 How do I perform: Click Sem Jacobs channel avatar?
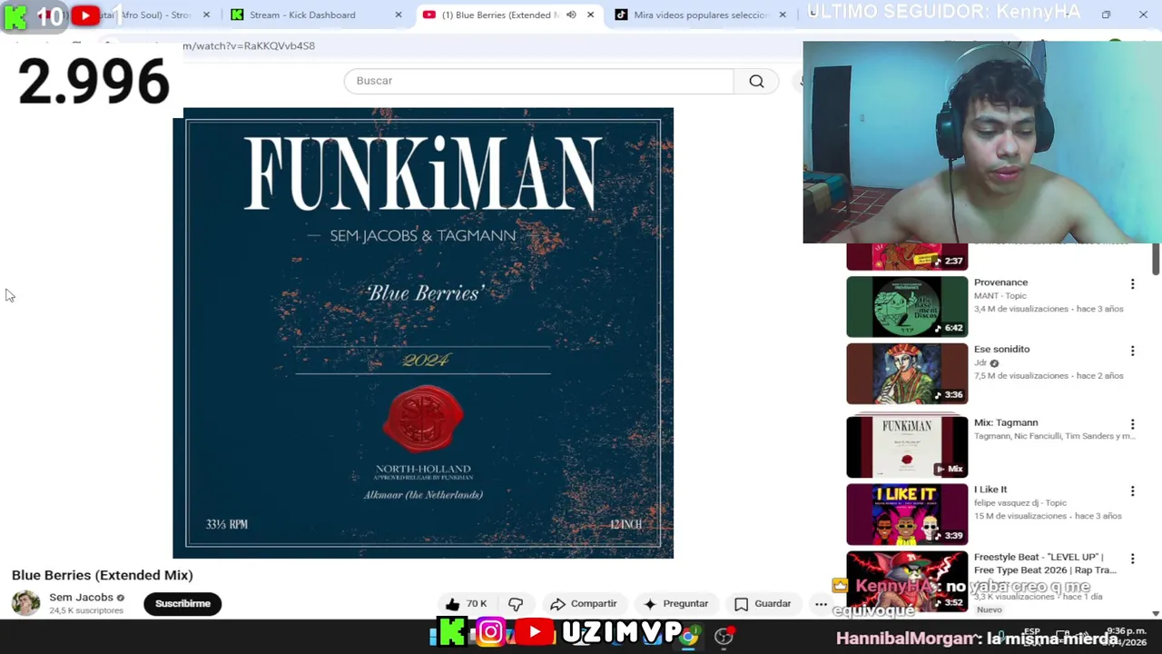point(25,603)
